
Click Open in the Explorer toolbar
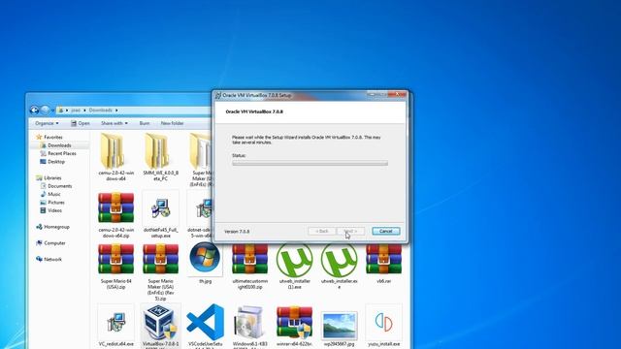81,123
